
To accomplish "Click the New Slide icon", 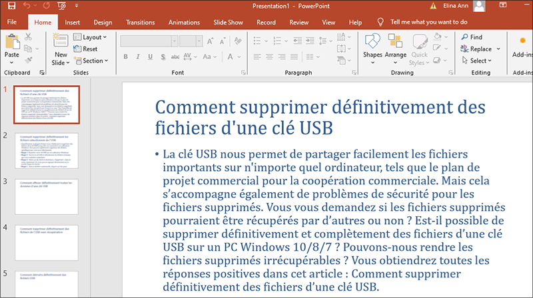I will (61, 41).
